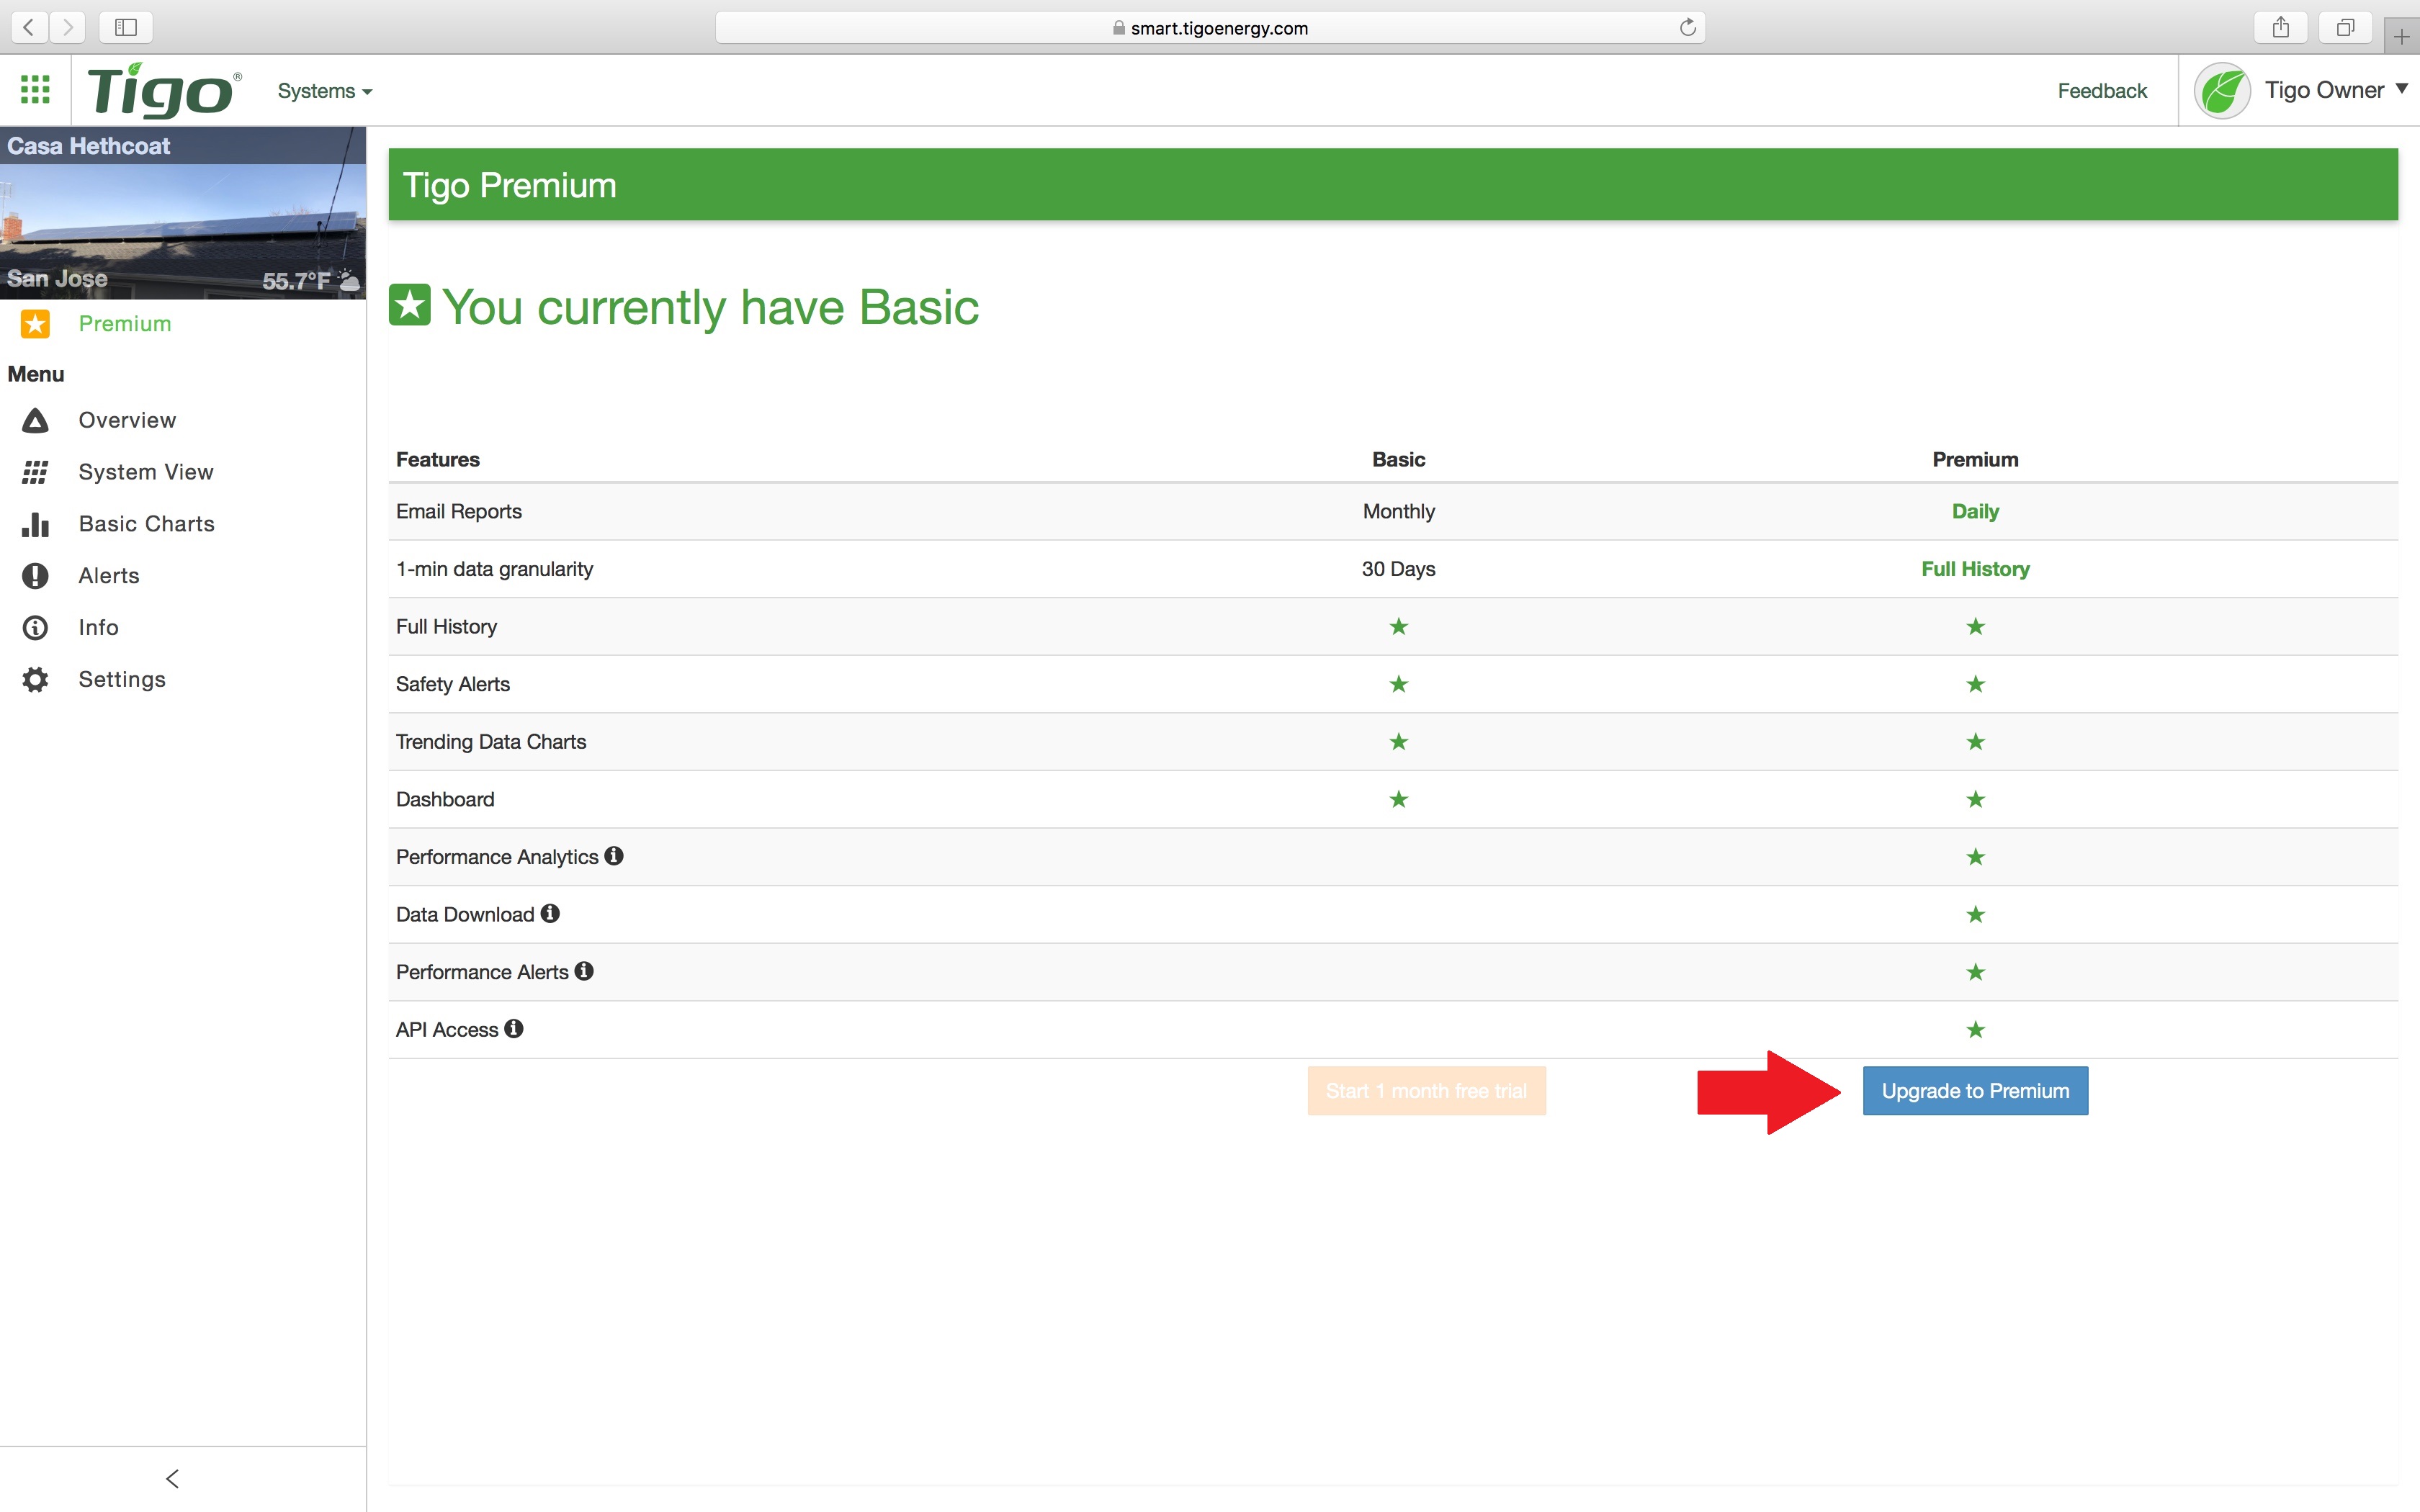
Task: Go back using the browser back arrow
Action: click(x=29, y=27)
